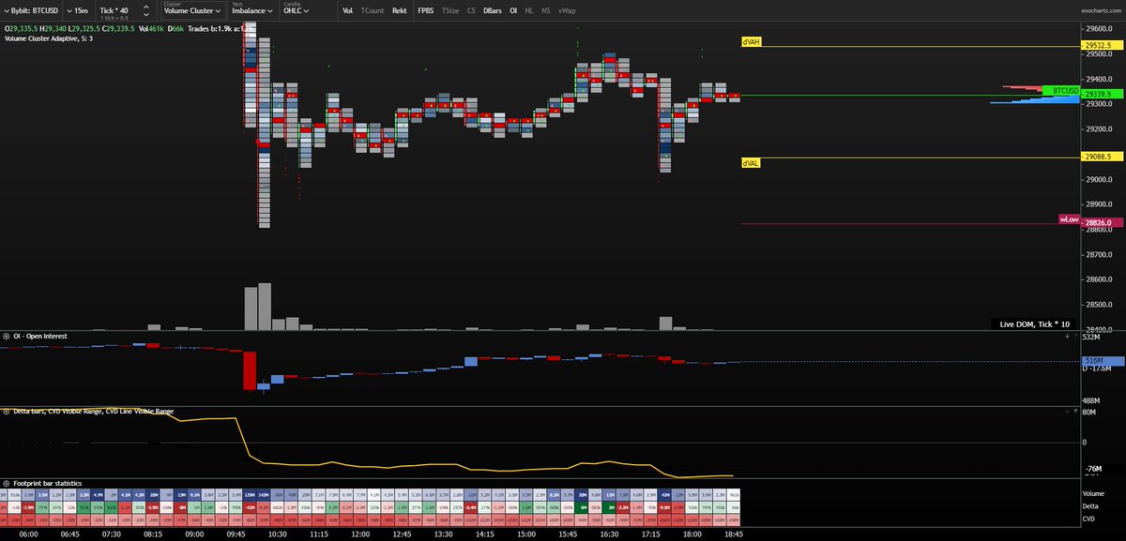Click the OI - Open Interest panel icon
The width and height of the screenshot is (1126, 541).
[5, 336]
